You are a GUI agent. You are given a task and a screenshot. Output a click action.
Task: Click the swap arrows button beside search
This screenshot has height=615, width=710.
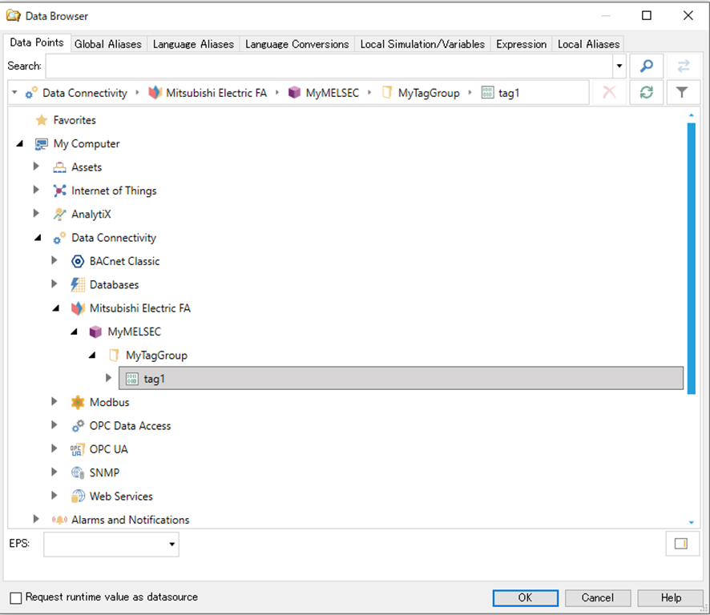(684, 66)
